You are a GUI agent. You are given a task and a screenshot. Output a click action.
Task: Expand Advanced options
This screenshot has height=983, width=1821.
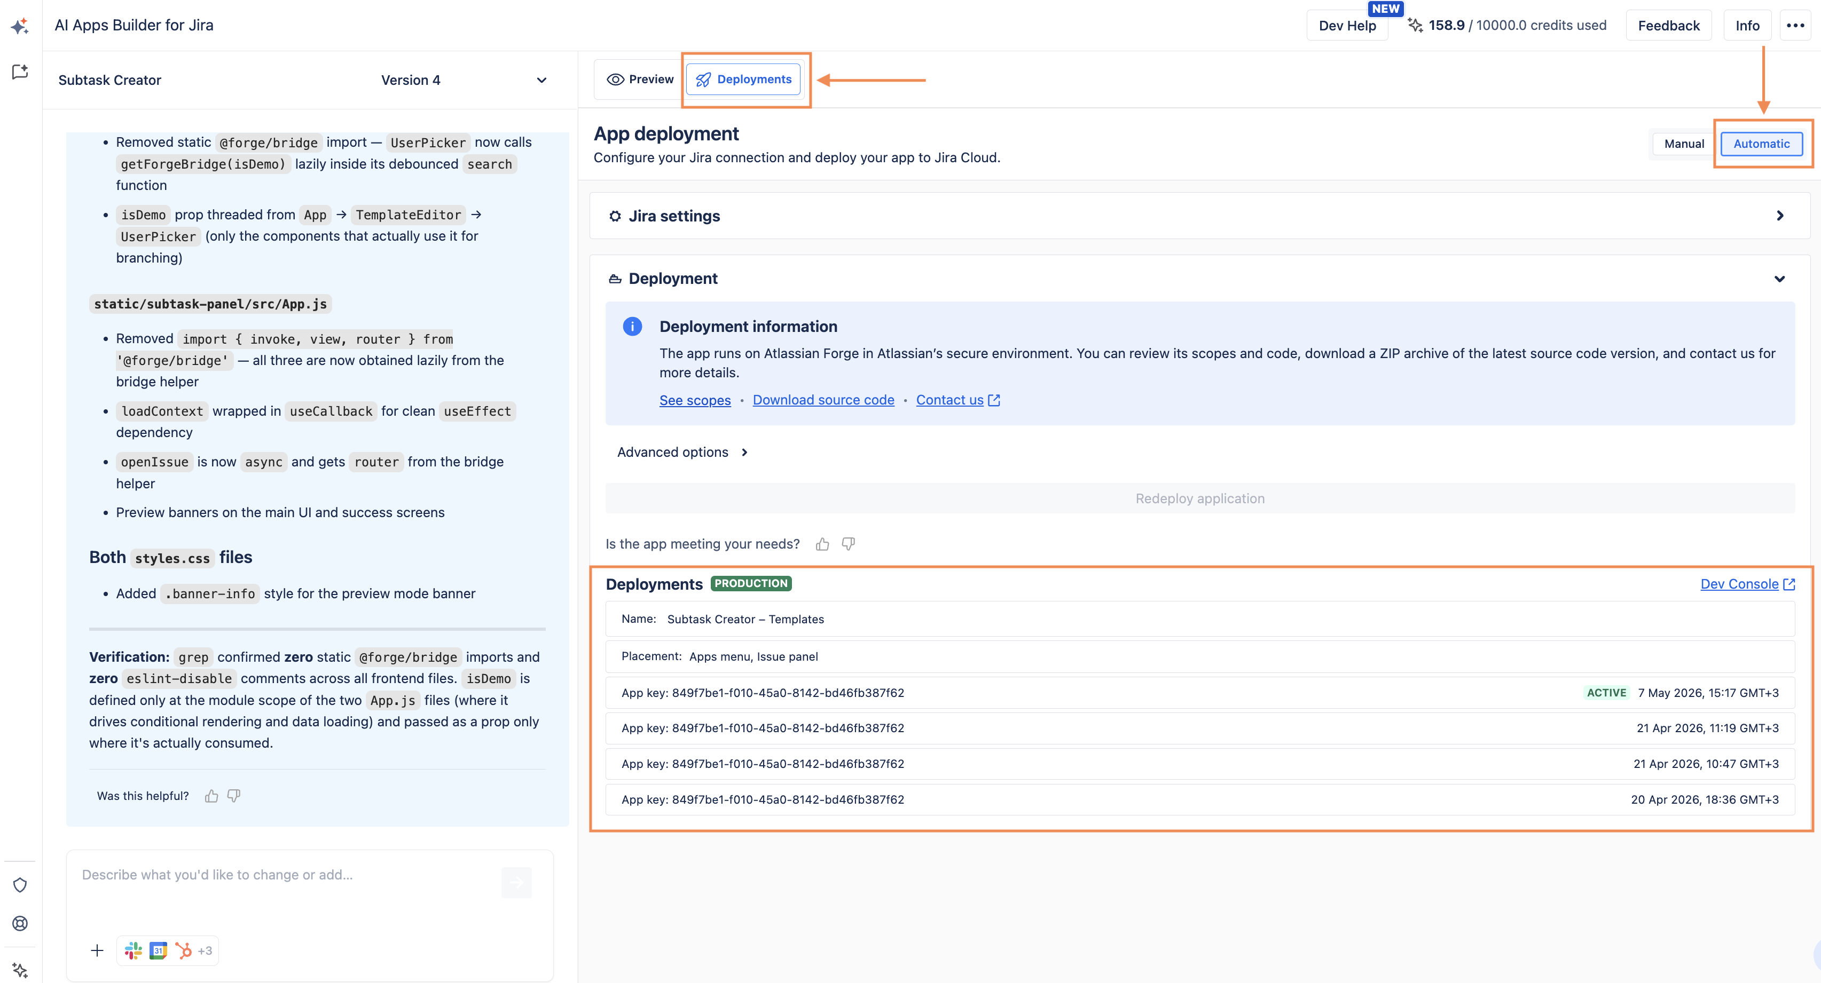click(682, 453)
